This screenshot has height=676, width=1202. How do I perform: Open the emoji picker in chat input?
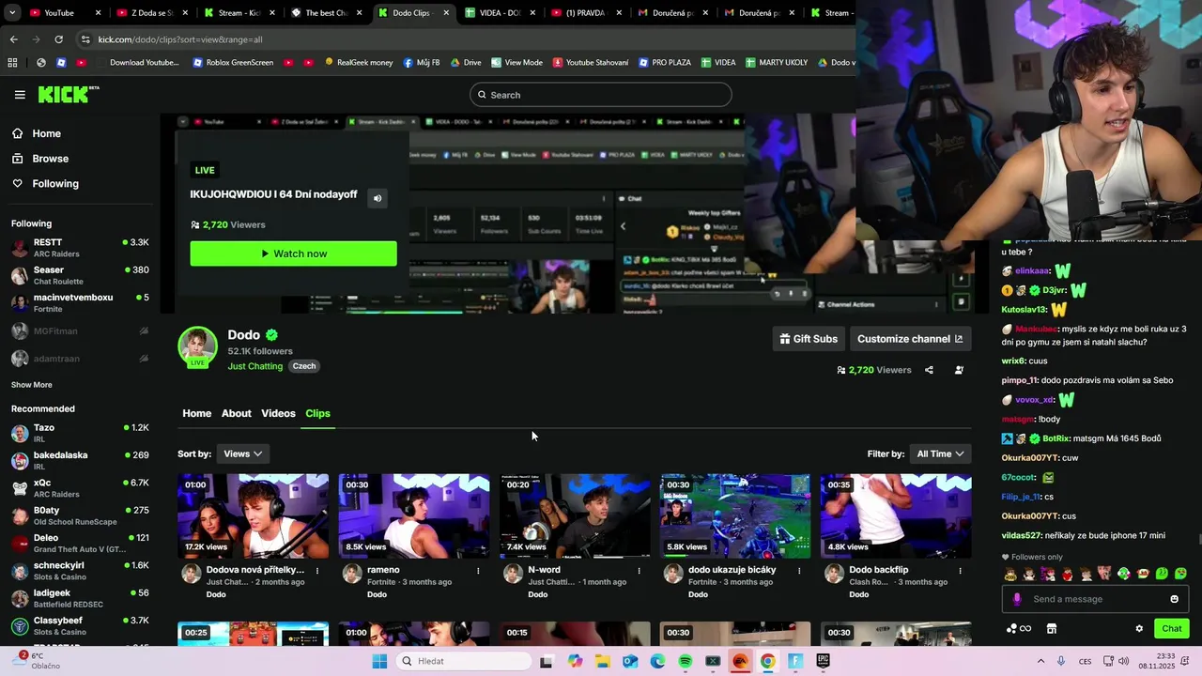[1174, 599]
